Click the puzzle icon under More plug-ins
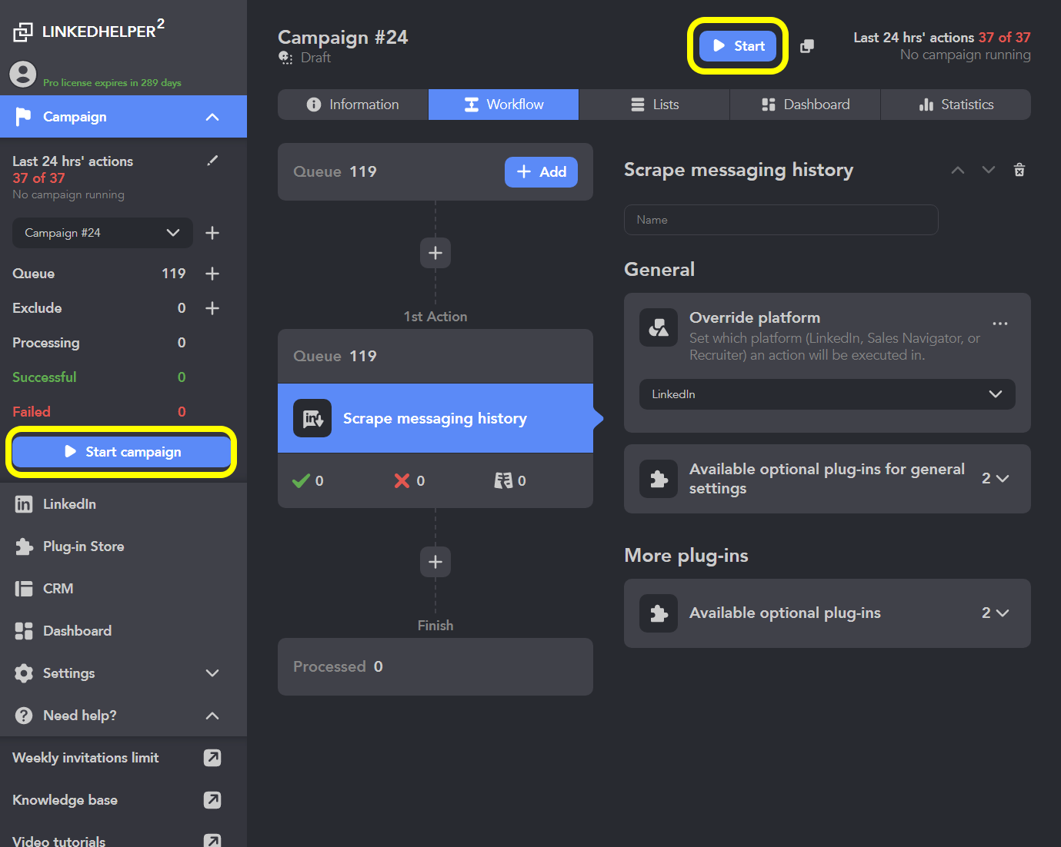Screen dimensions: 1061x847 [x=659, y=613]
